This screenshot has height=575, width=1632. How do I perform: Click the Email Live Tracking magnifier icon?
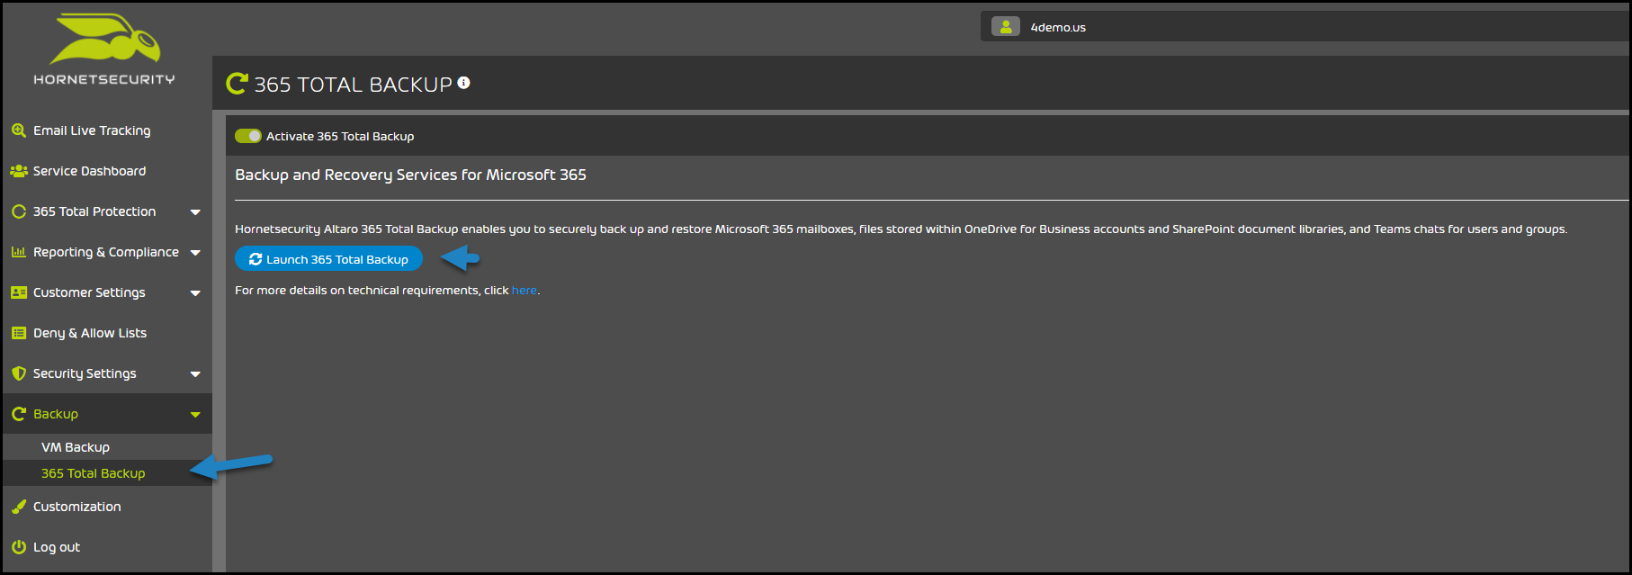[18, 130]
